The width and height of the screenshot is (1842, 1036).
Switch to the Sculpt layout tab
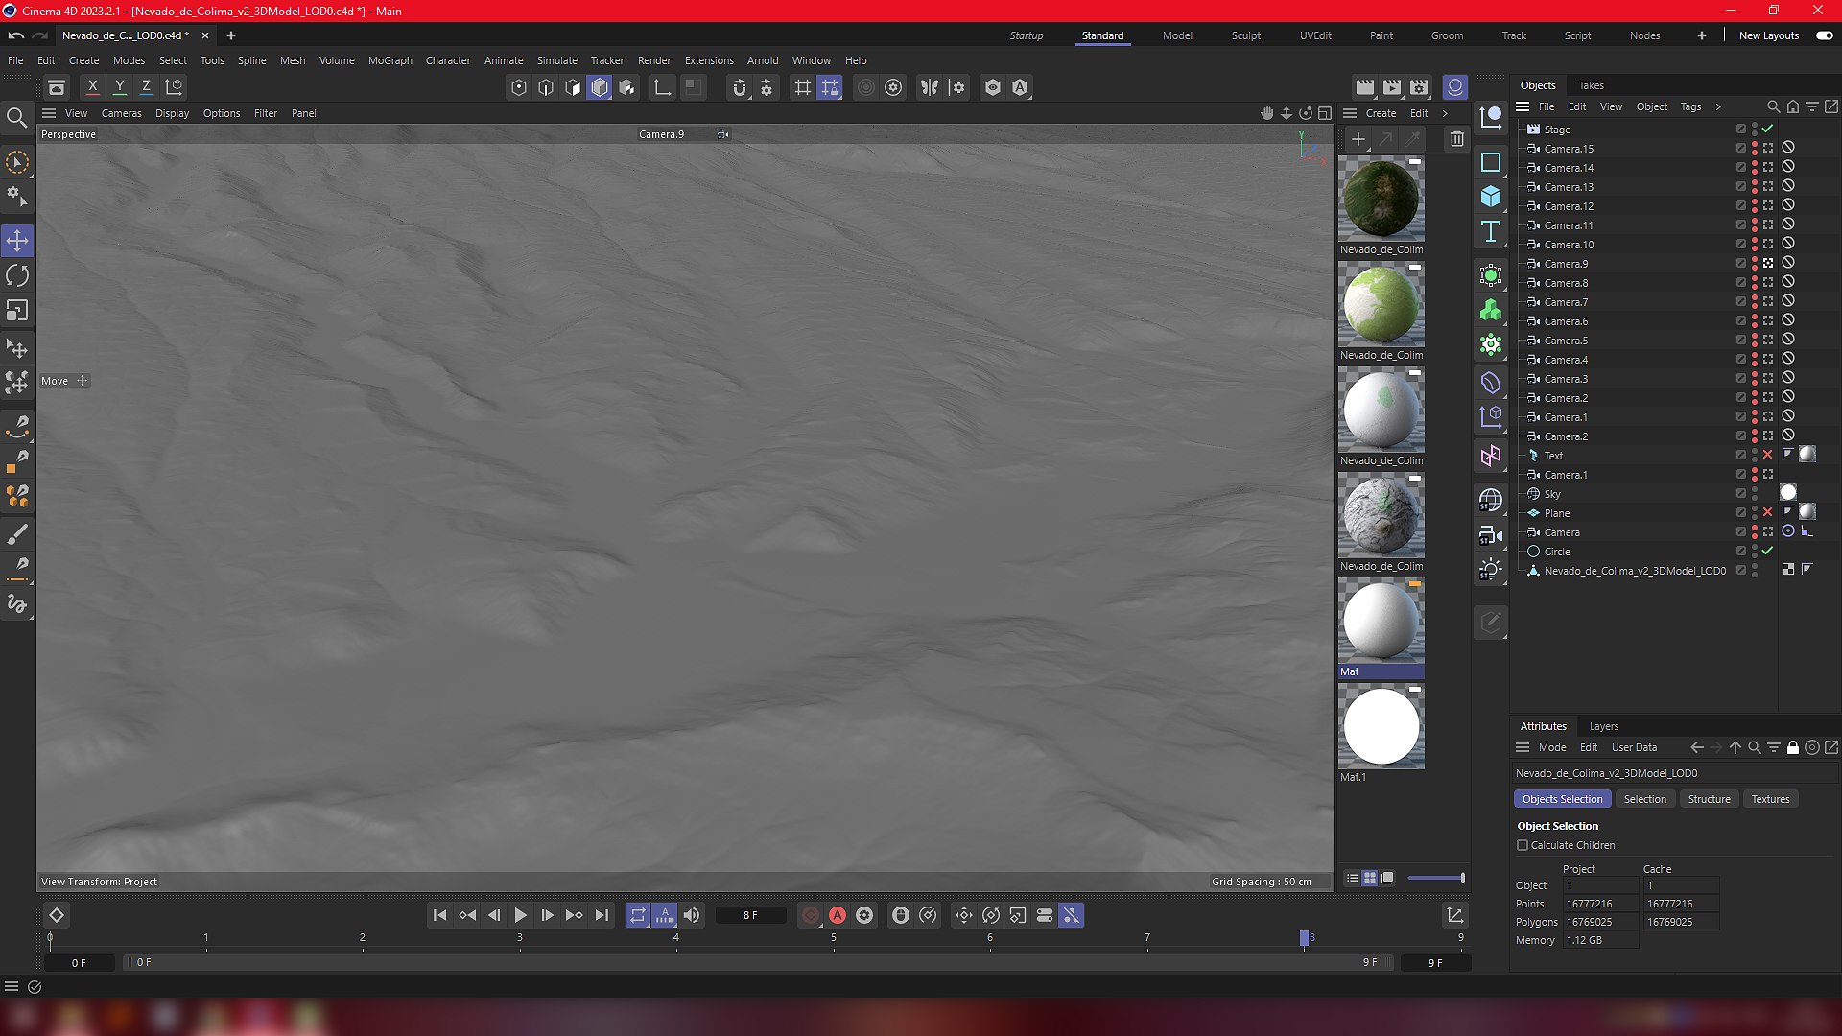click(x=1246, y=35)
